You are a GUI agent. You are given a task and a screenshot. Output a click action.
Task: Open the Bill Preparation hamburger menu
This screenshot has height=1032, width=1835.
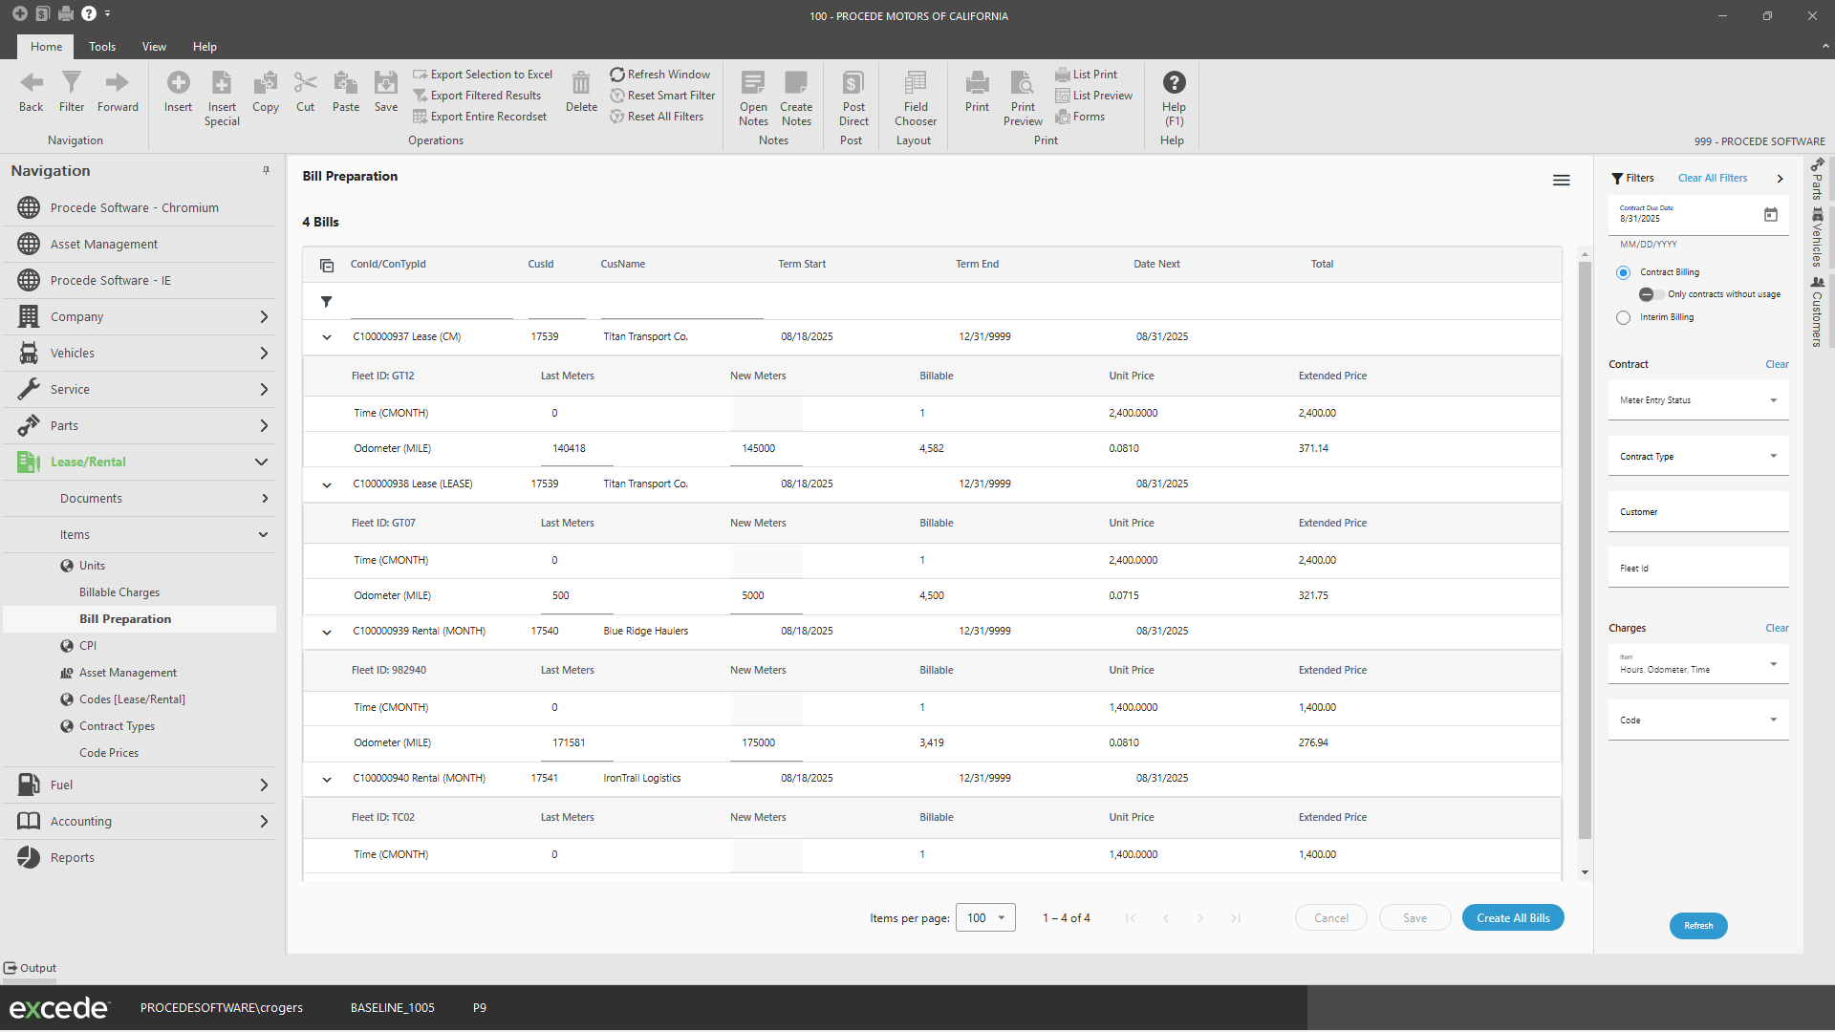tap(1561, 181)
